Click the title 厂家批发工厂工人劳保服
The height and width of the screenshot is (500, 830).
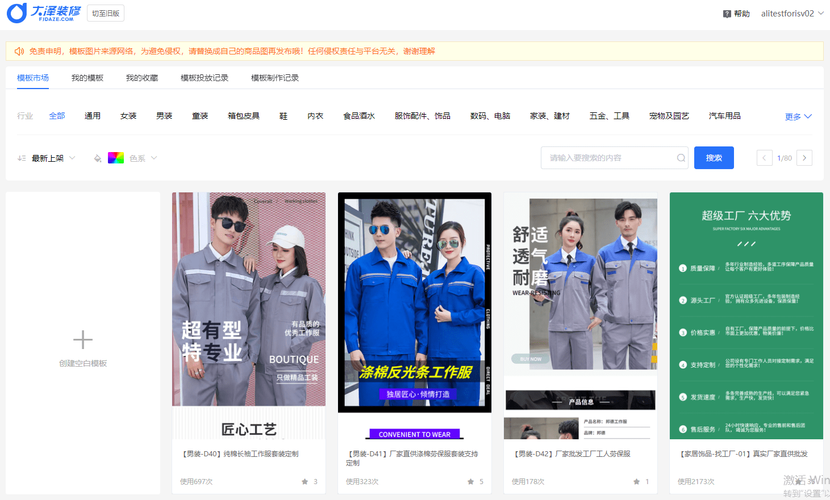593,454
